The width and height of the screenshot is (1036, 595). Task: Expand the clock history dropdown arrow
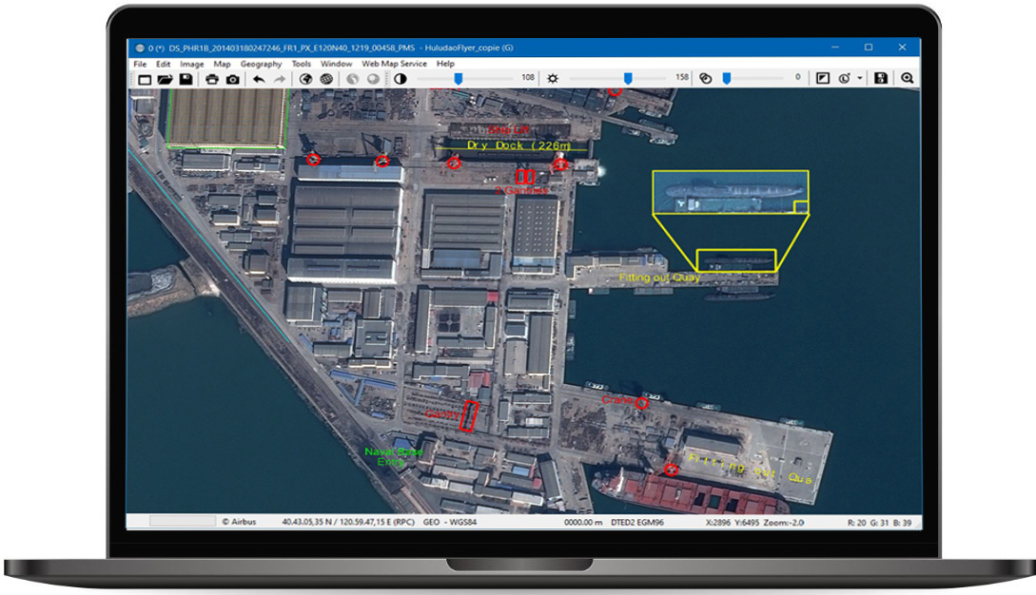click(860, 78)
